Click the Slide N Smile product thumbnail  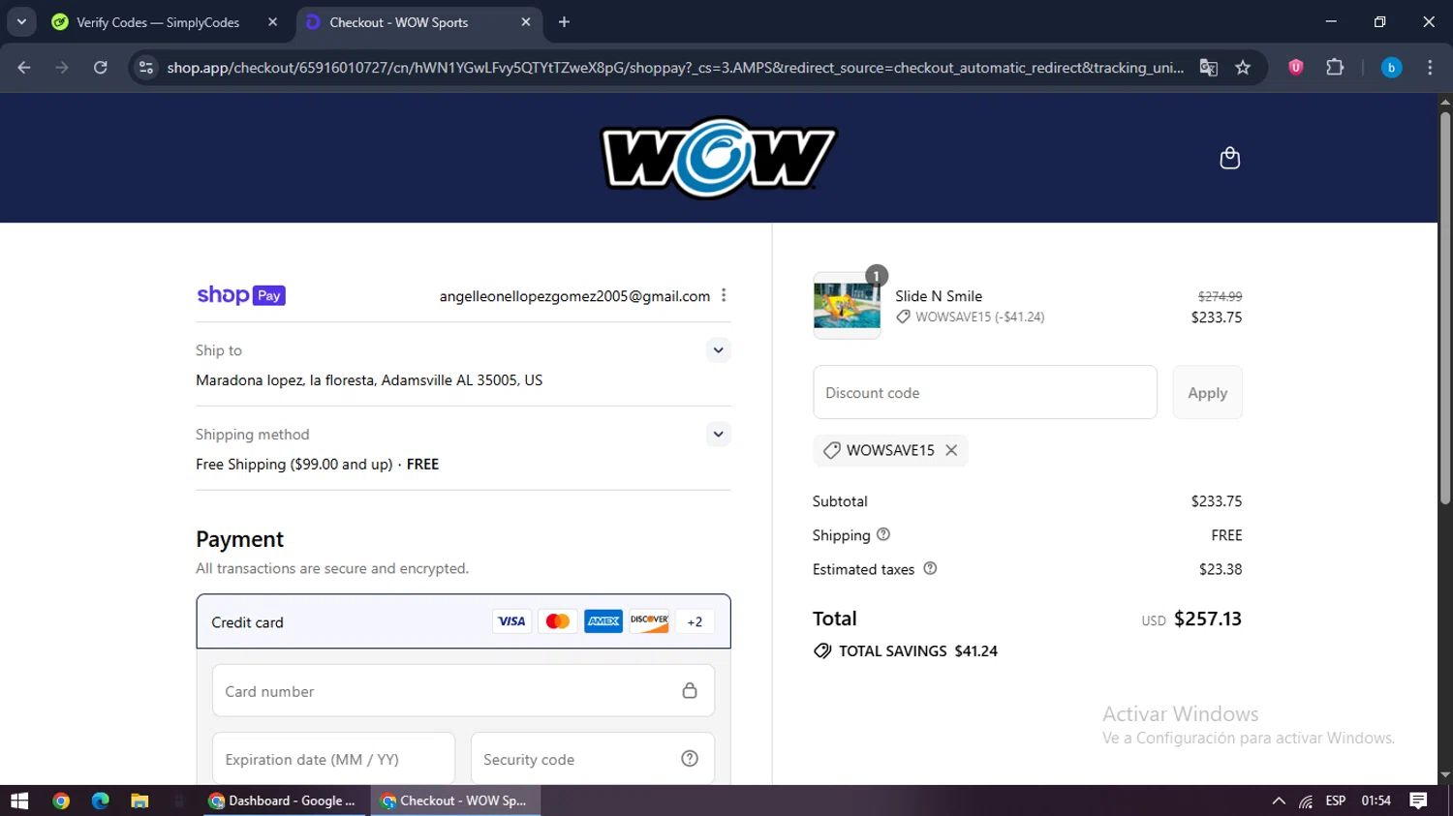(x=847, y=306)
